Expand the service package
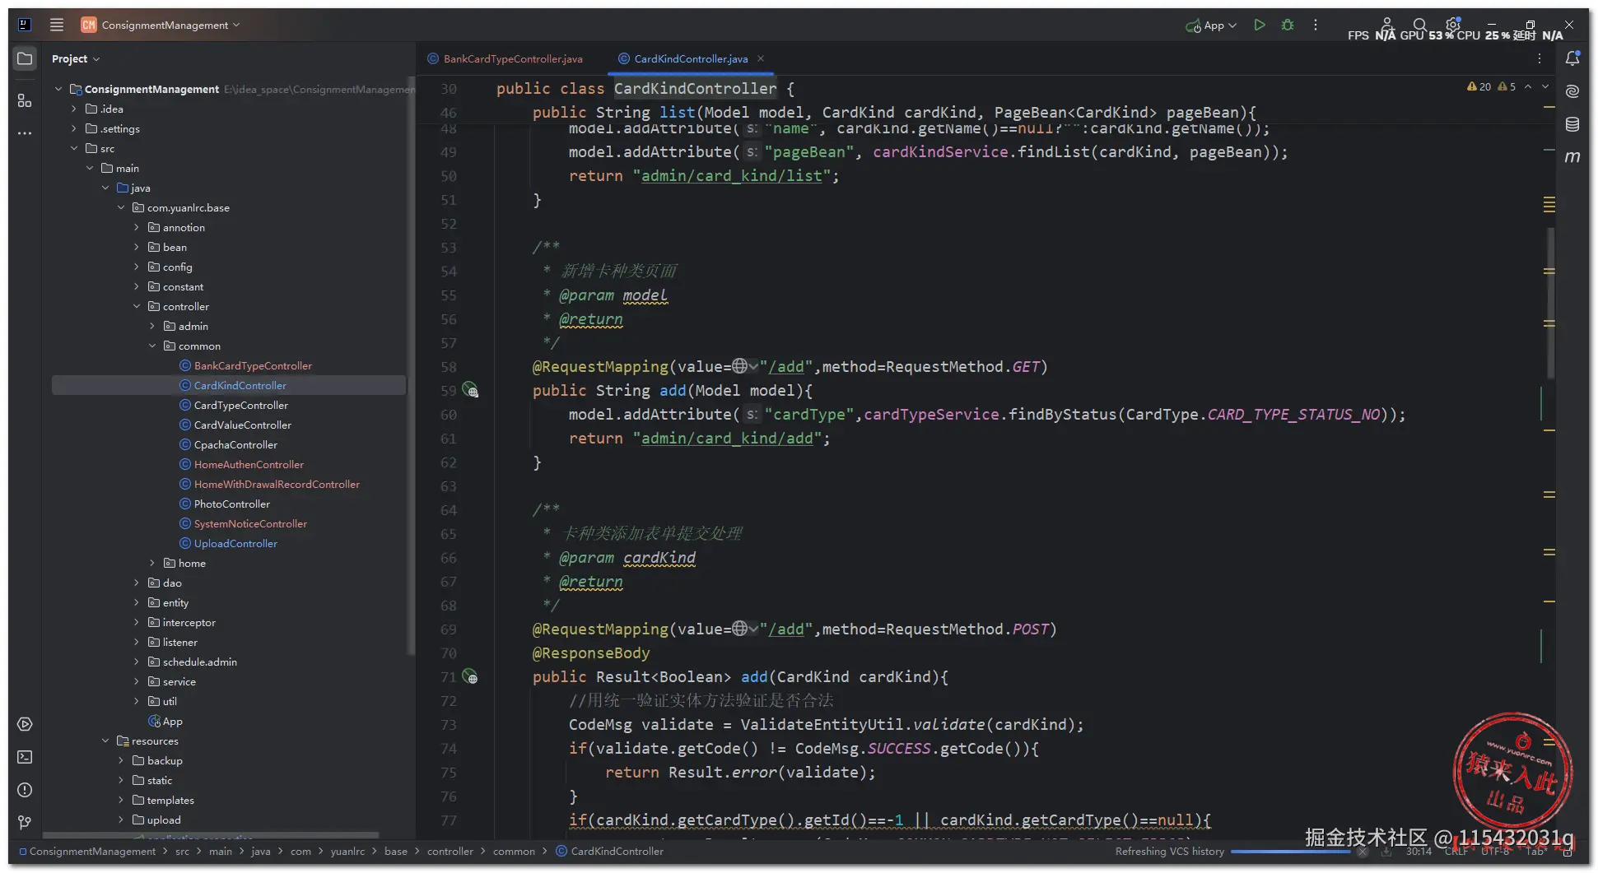Viewport: 1598px width, 873px height. click(137, 681)
